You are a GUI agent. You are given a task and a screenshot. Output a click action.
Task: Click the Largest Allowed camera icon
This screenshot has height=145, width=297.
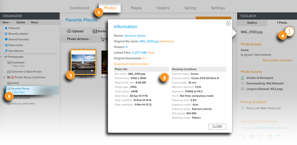click(x=242, y=89)
